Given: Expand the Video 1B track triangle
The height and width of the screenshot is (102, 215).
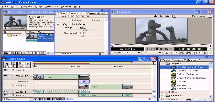Looking at the screenshot, I should (x=13, y=85).
